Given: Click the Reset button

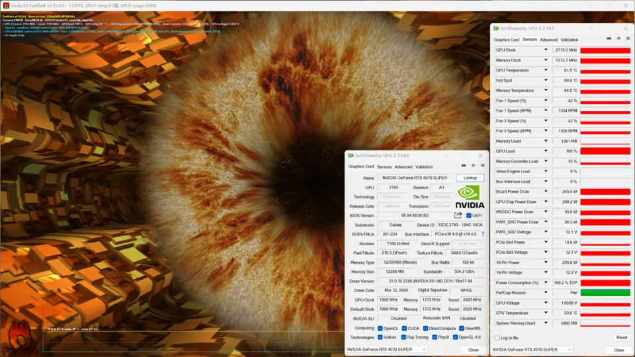Looking at the screenshot, I should click(x=621, y=338).
